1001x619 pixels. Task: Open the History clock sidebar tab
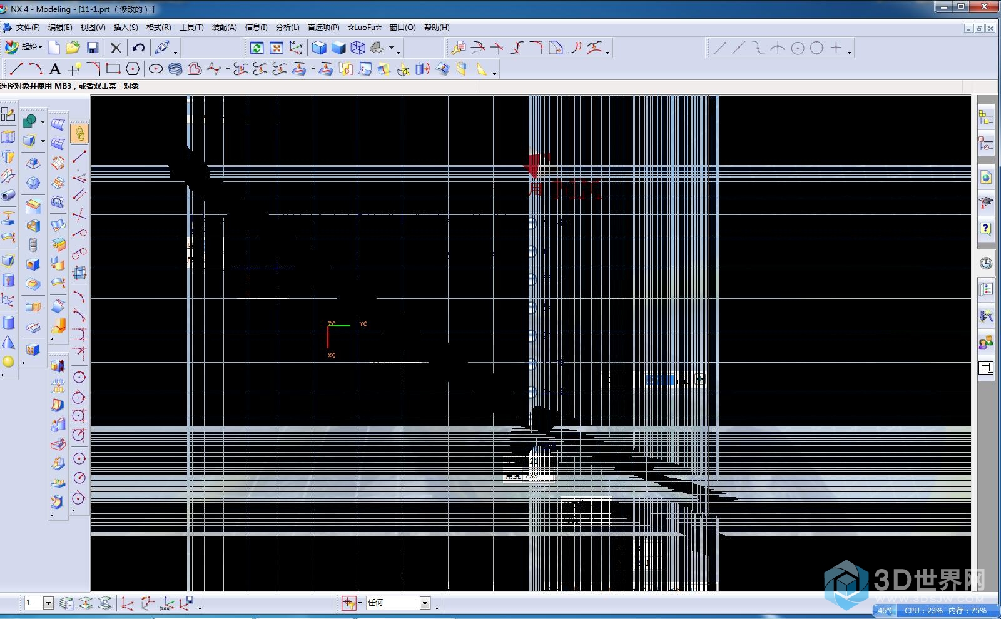(x=986, y=263)
